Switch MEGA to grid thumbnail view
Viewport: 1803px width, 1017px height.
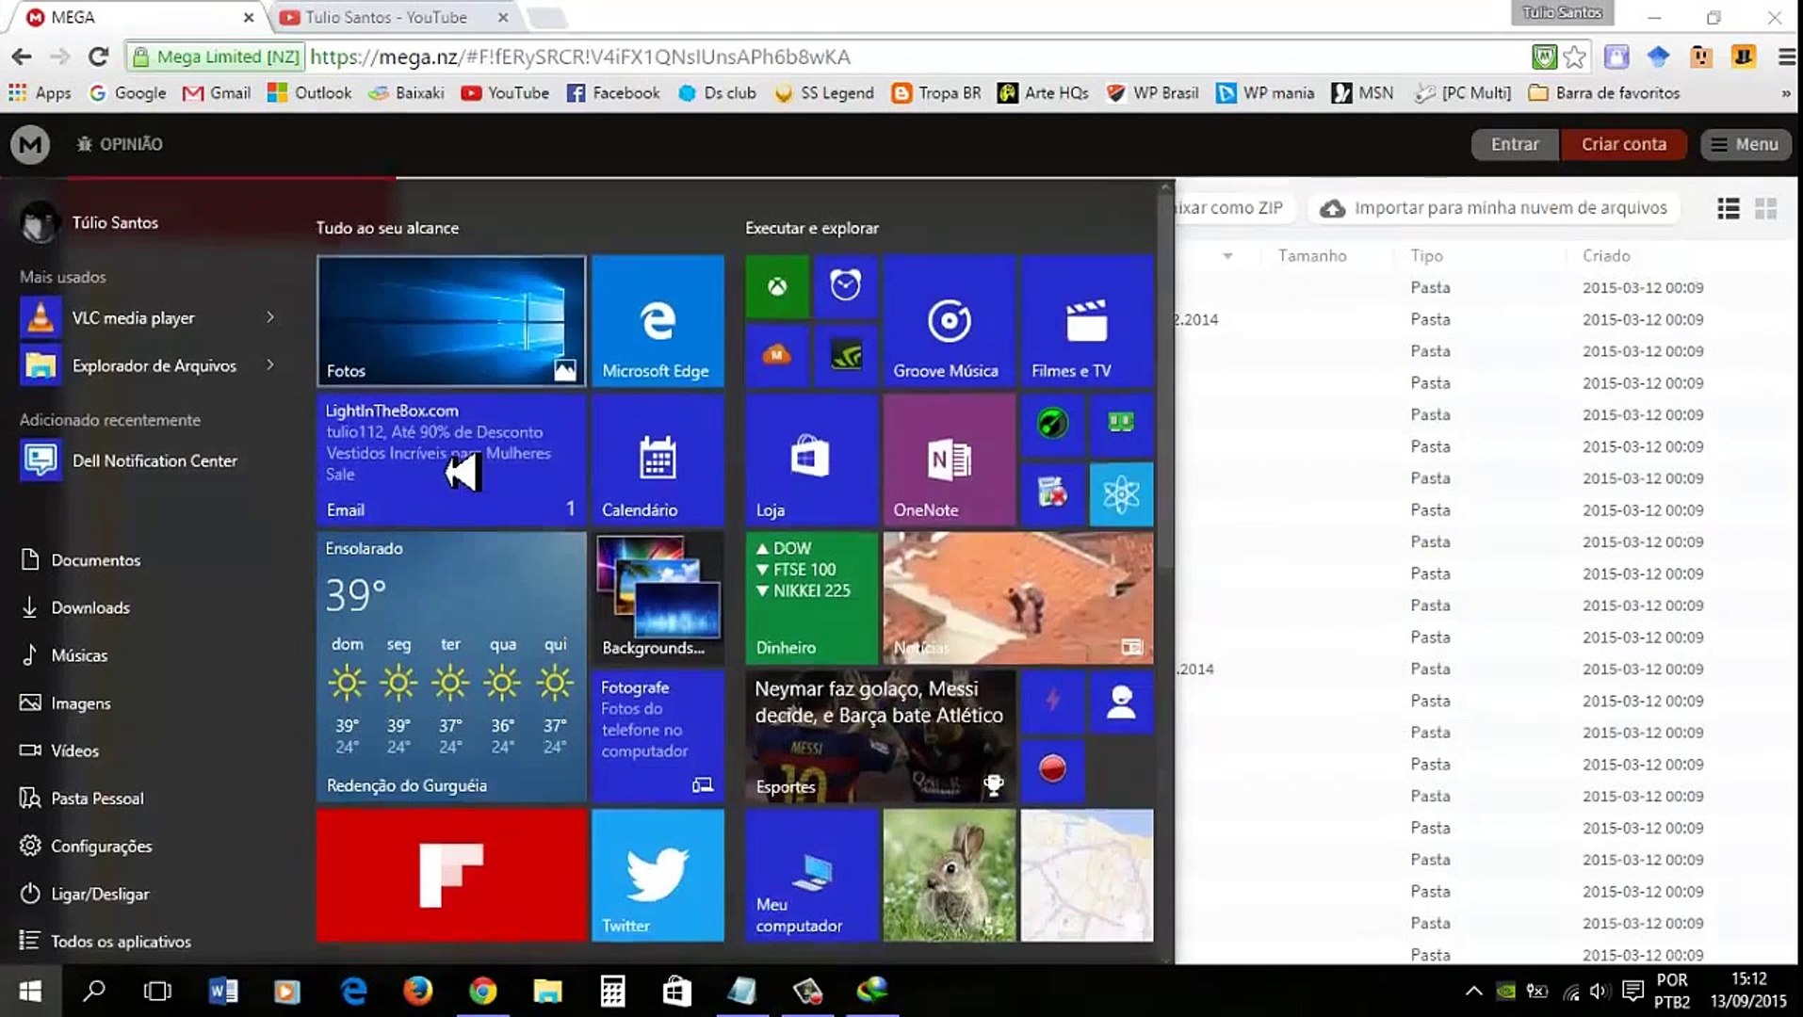[x=1765, y=208]
